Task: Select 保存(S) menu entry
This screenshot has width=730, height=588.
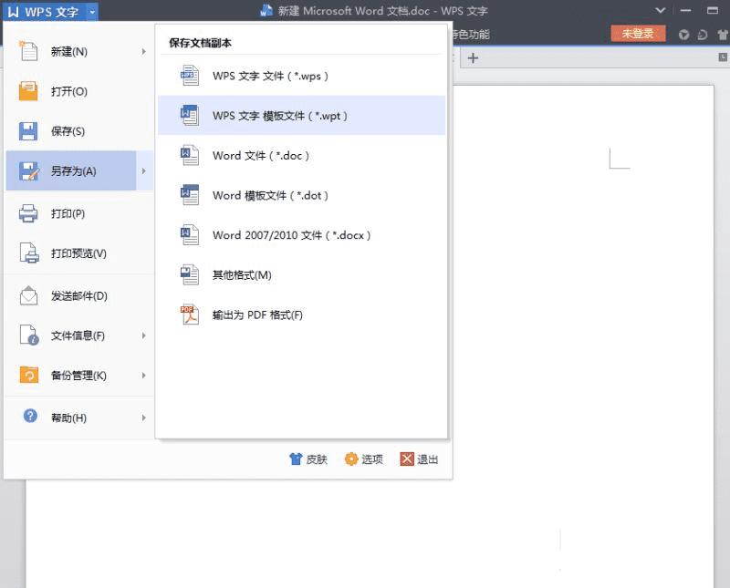Action: [79, 131]
